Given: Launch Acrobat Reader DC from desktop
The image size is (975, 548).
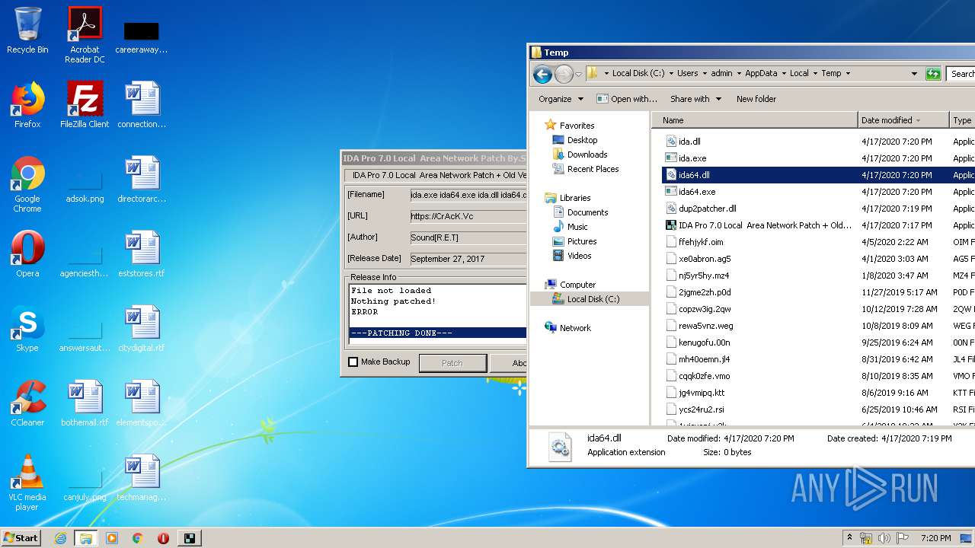Looking at the screenshot, I should coord(85,35).
